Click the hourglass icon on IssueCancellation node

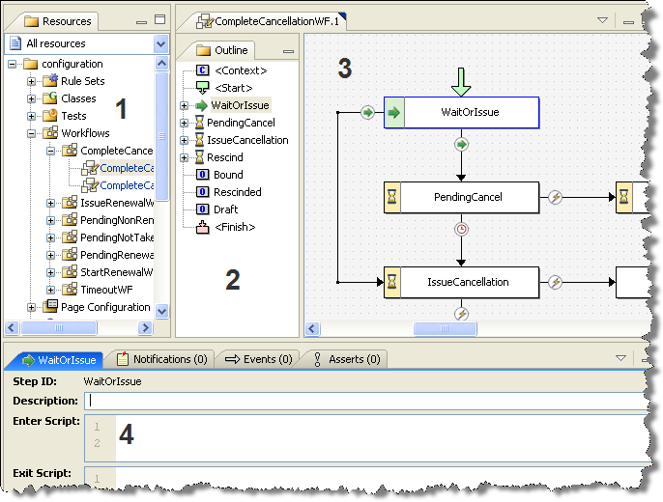tap(393, 282)
